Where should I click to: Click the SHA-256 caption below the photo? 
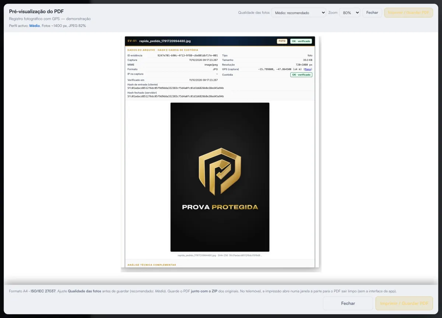[220, 255]
